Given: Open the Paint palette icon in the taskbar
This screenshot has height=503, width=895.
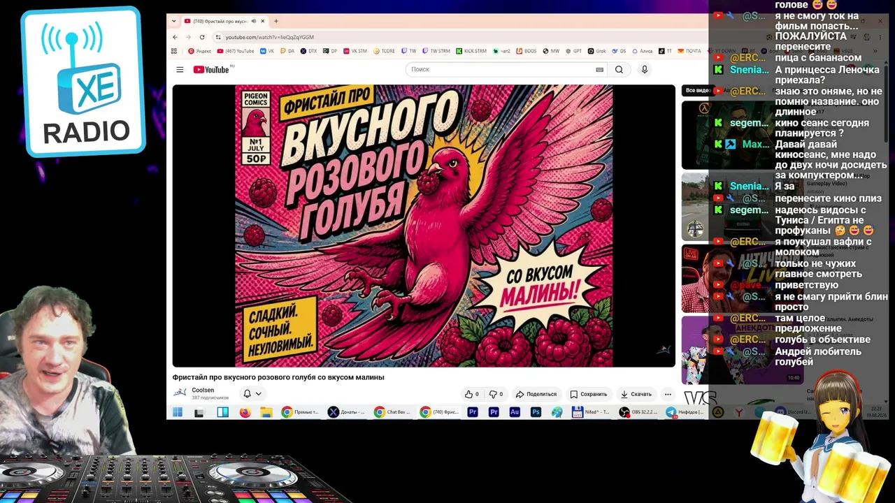Looking at the screenshot, I should [x=557, y=413].
